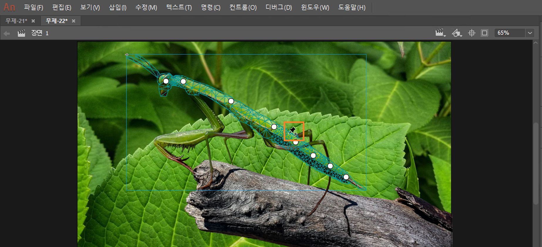This screenshot has height=247, width=542.
Task: Close the 무제-21* tab
Action: click(x=33, y=21)
